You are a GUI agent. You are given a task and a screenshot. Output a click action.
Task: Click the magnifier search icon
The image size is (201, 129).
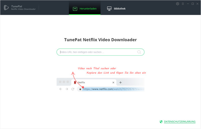click(x=139, y=52)
